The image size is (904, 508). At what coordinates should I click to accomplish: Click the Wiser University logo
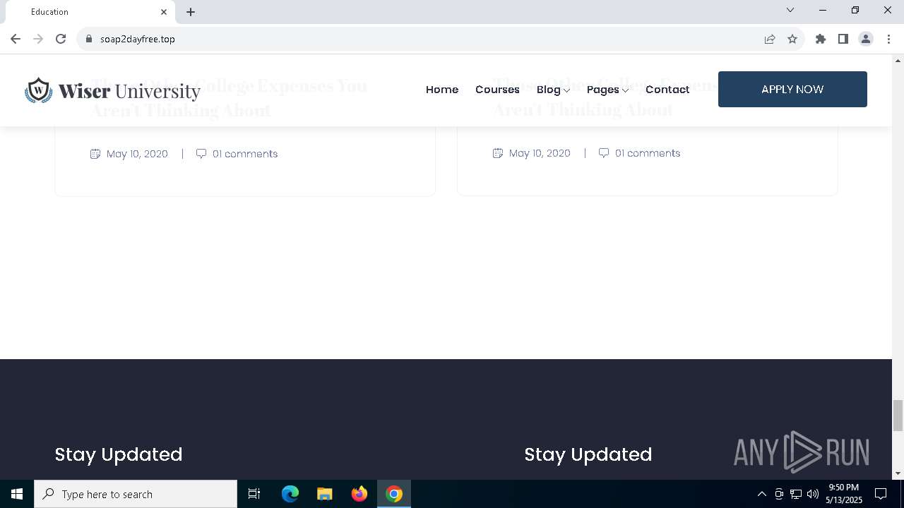coord(112,90)
